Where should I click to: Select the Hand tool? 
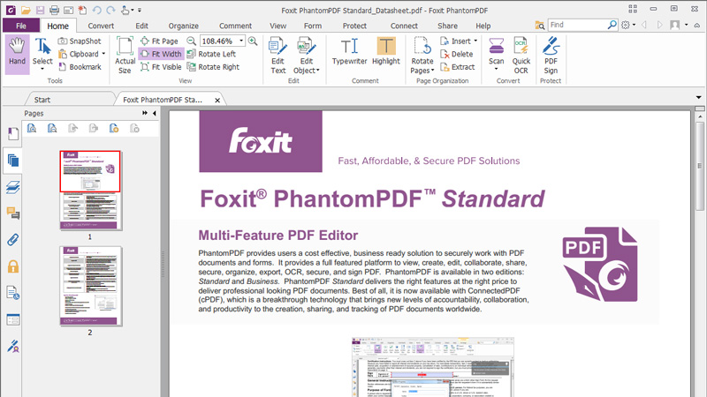17,52
